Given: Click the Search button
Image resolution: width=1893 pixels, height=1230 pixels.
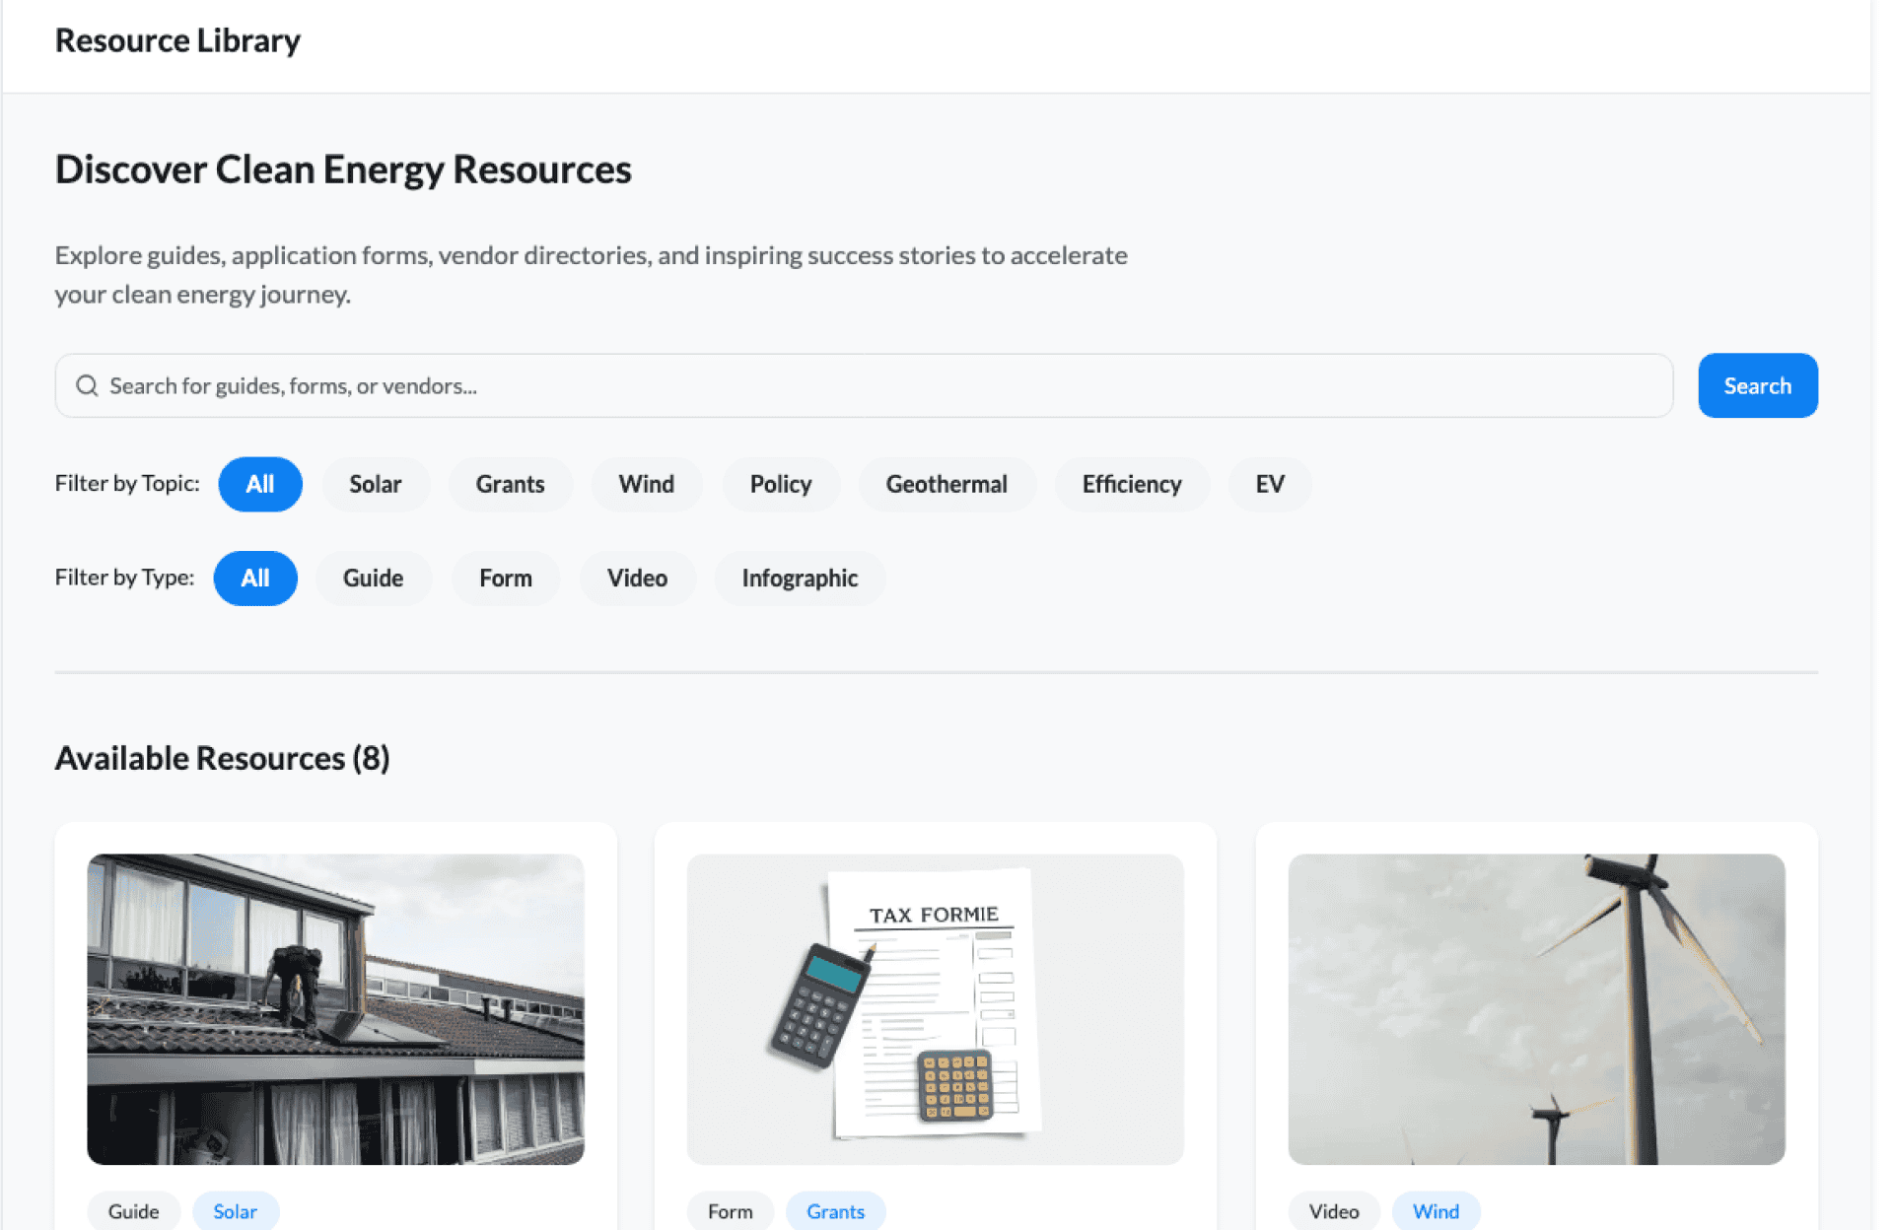Looking at the screenshot, I should click(x=1756, y=385).
